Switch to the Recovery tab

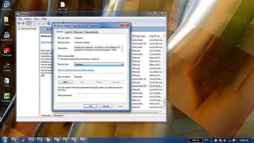78,32
